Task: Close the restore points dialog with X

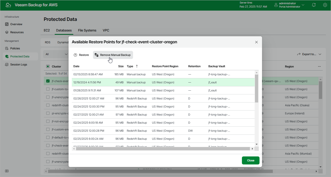Action: tap(256, 42)
